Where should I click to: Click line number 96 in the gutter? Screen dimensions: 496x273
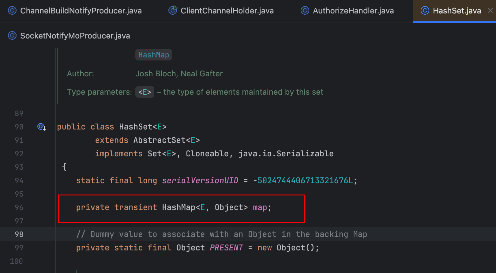19,208
